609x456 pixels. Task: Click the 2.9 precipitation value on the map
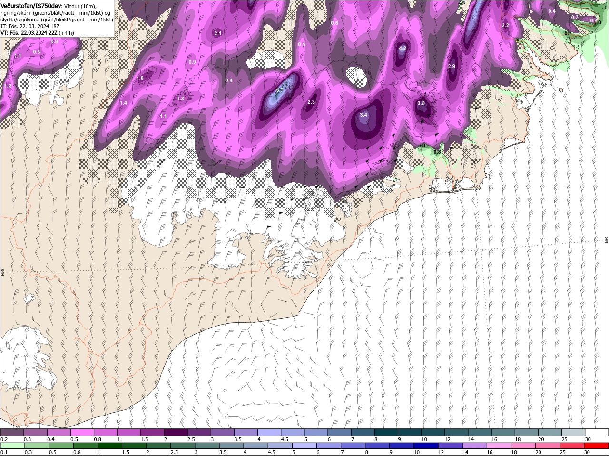(452, 66)
